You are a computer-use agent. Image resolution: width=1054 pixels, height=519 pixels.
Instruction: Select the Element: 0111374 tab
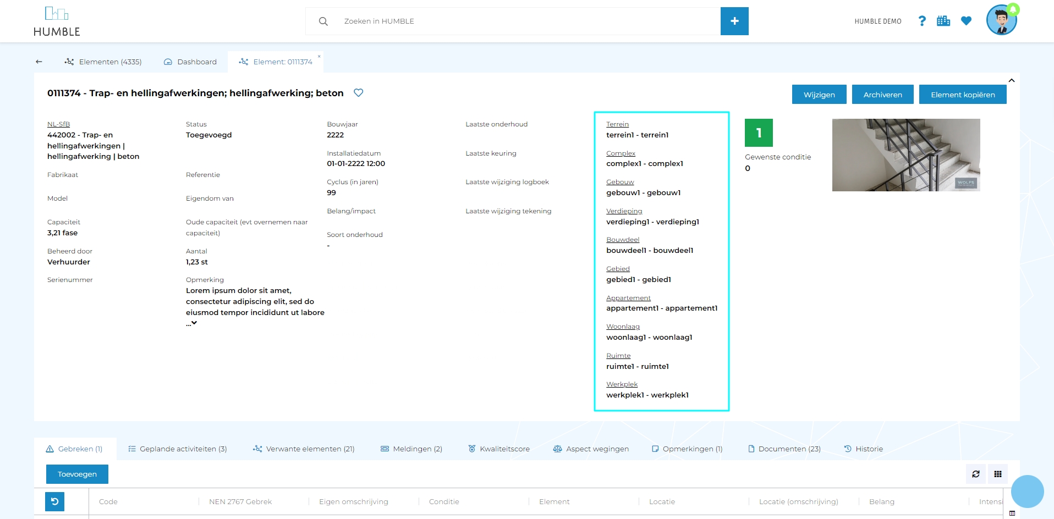[276, 62]
